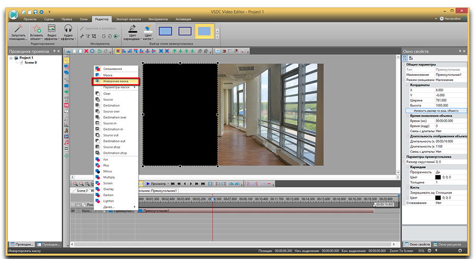Click the Изменить размер по род. объекту button
Image resolution: width=475 pixels, height=259 pixels.
pos(436,111)
